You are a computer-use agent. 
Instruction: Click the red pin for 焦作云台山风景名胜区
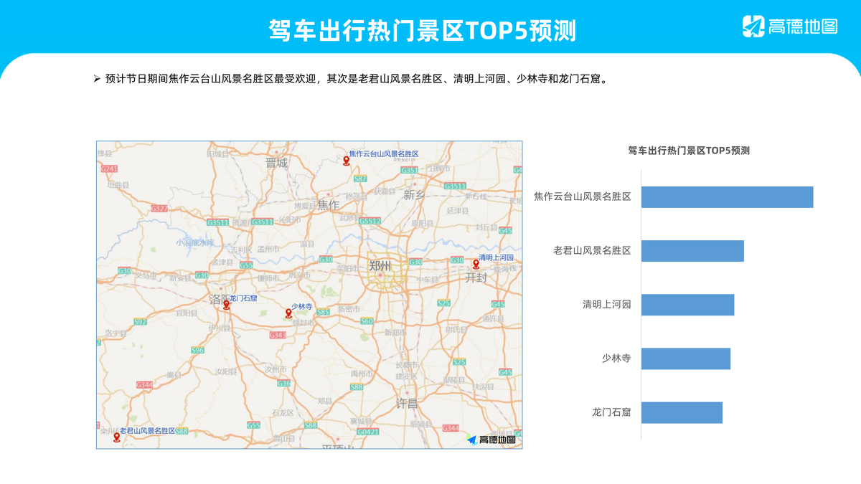(x=346, y=161)
